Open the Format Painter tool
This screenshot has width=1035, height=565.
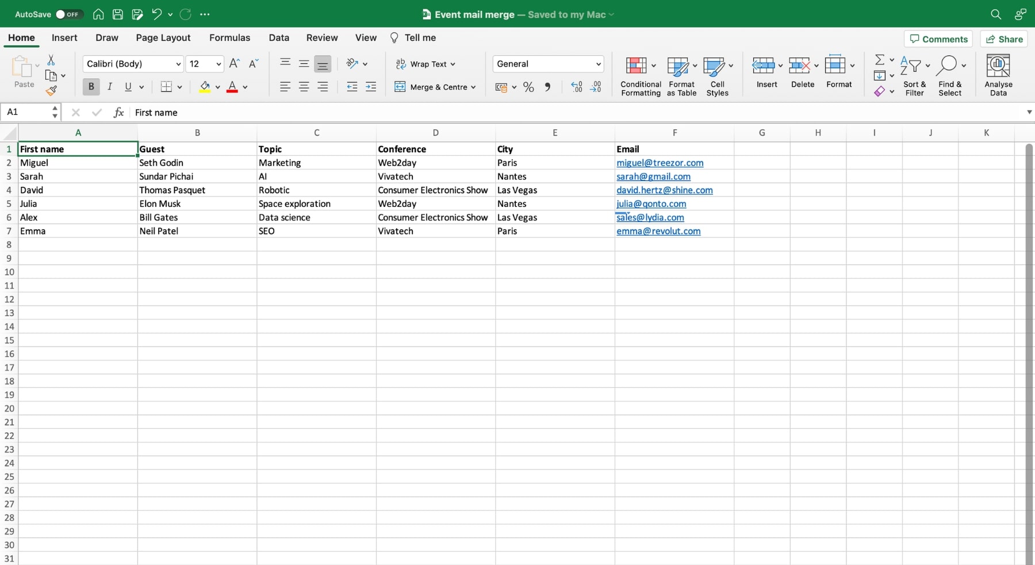51,90
